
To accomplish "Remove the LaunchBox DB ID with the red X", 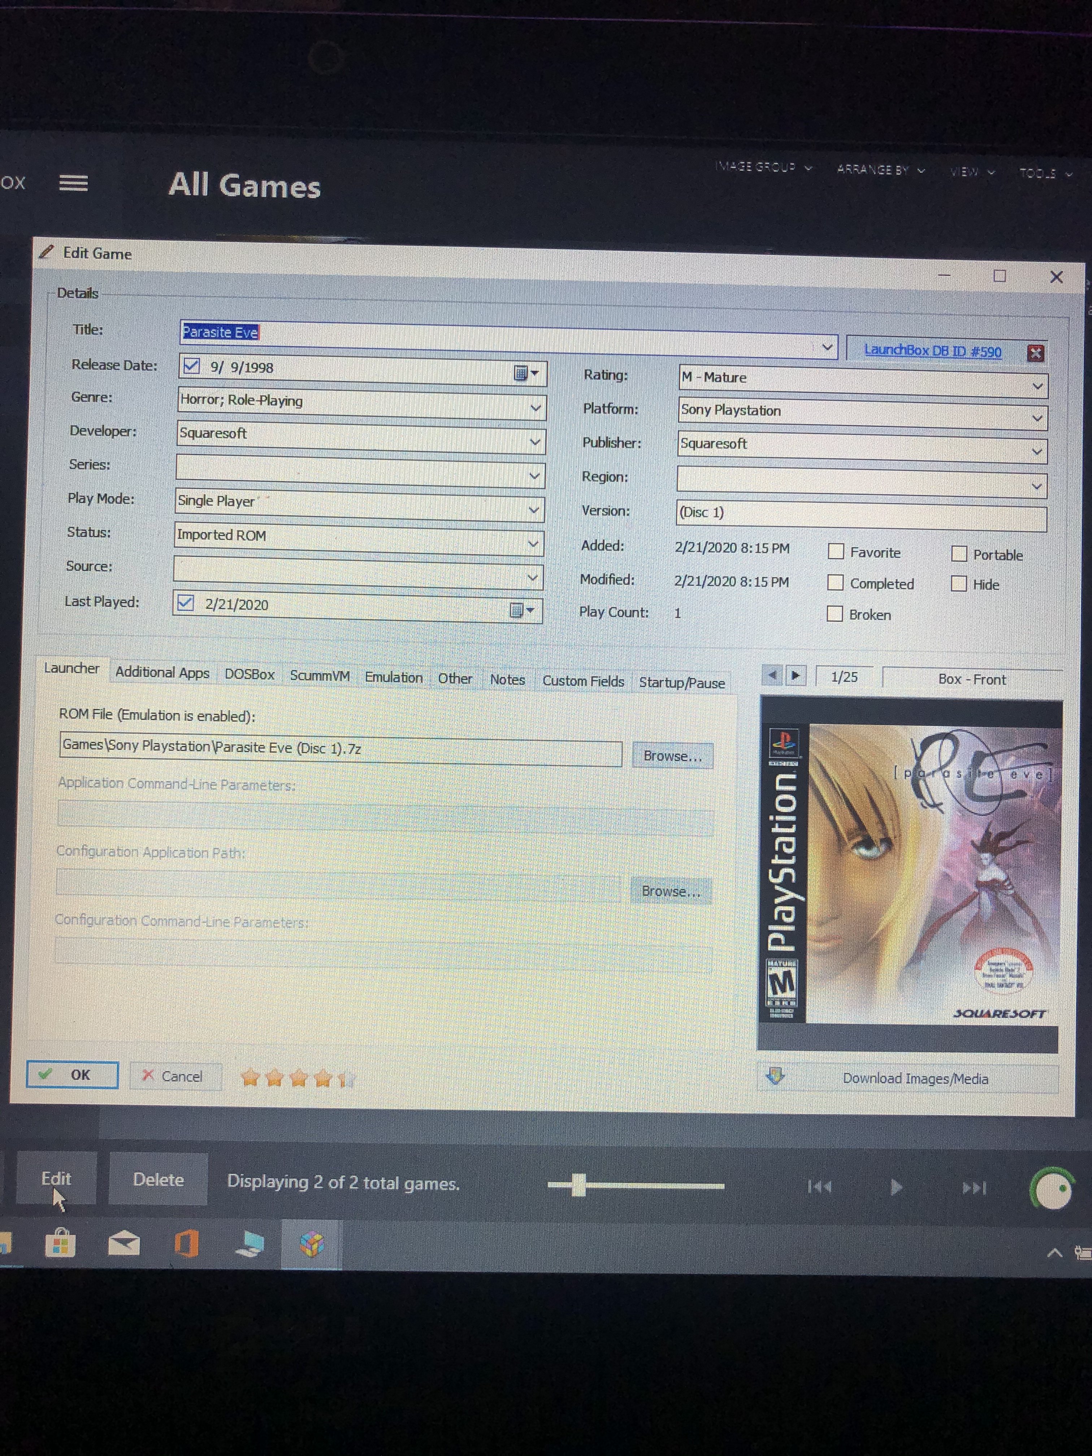I will tap(1035, 354).
